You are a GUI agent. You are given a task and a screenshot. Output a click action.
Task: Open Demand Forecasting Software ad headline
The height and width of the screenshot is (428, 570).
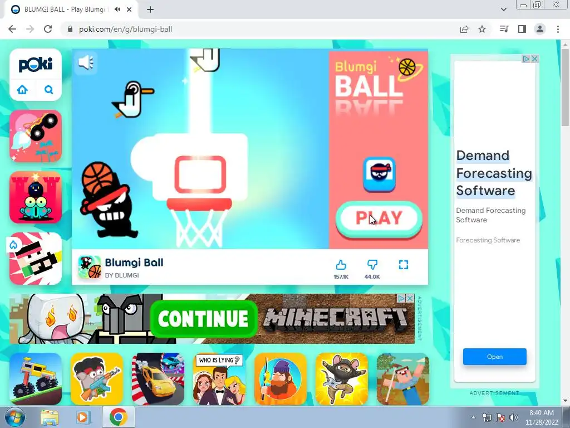coord(494,173)
